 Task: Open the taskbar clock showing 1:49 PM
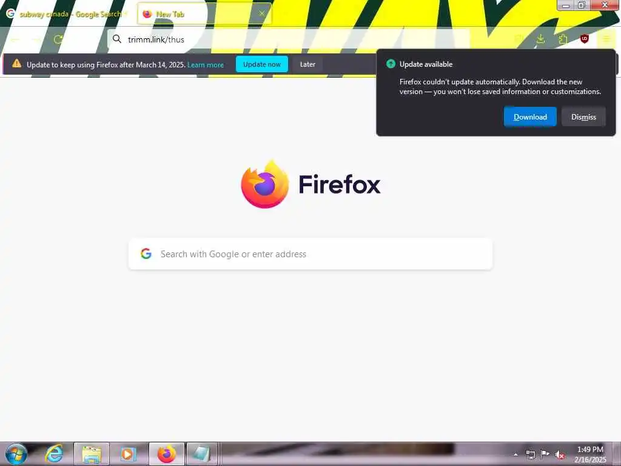point(590,454)
